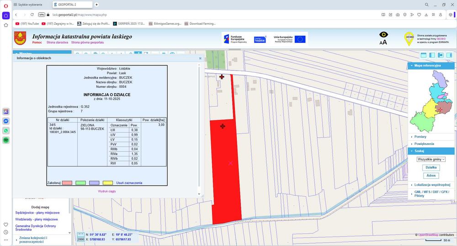The image size is (457, 246).
Task: Click the Działka search button
Action: [x=431, y=168]
